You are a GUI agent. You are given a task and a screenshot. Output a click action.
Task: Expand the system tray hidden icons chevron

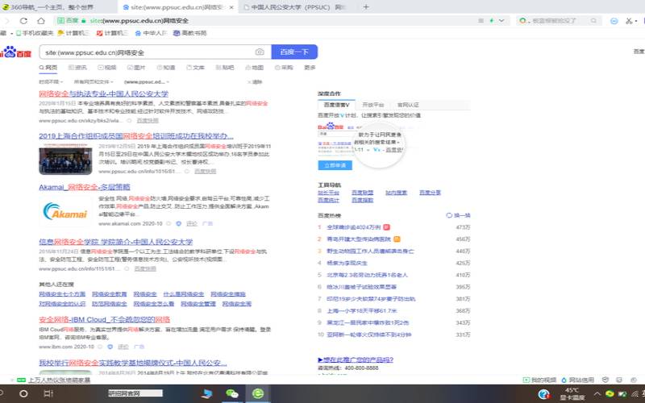coord(597,394)
